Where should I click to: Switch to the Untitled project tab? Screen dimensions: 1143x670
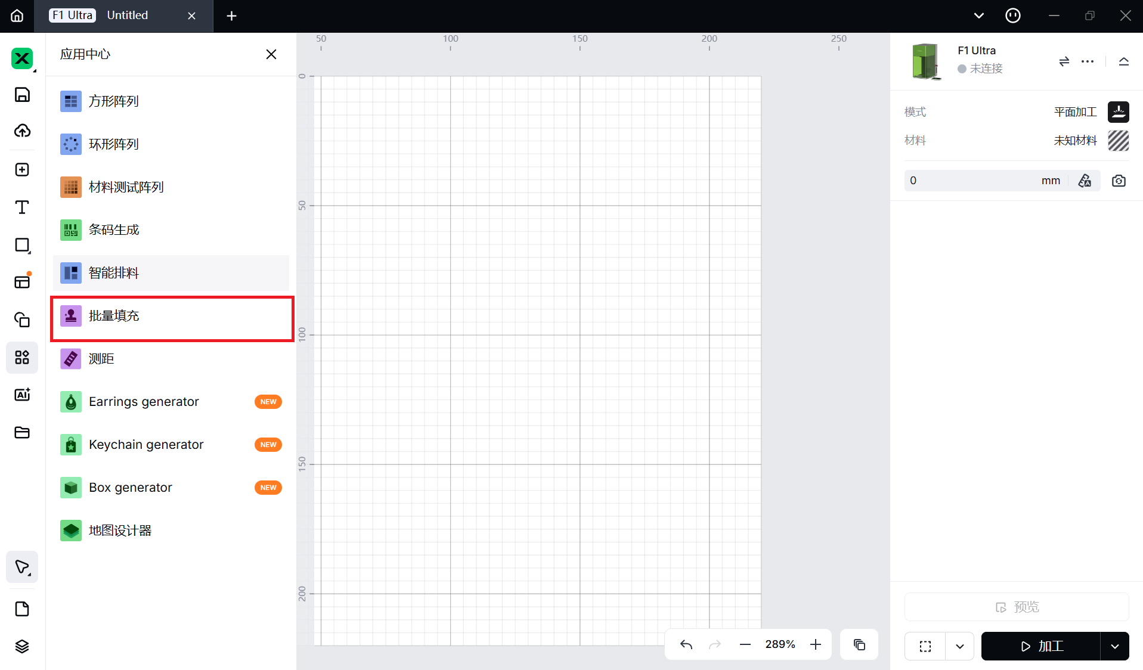coord(128,15)
